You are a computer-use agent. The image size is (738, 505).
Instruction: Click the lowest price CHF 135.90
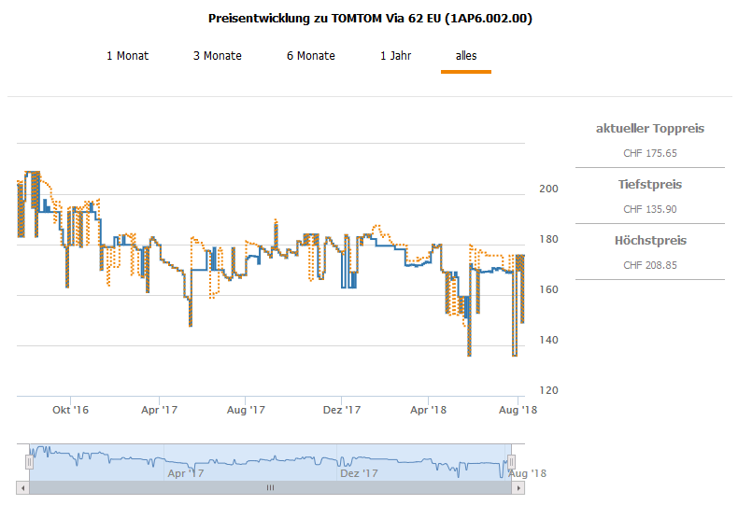tap(649, 209)
